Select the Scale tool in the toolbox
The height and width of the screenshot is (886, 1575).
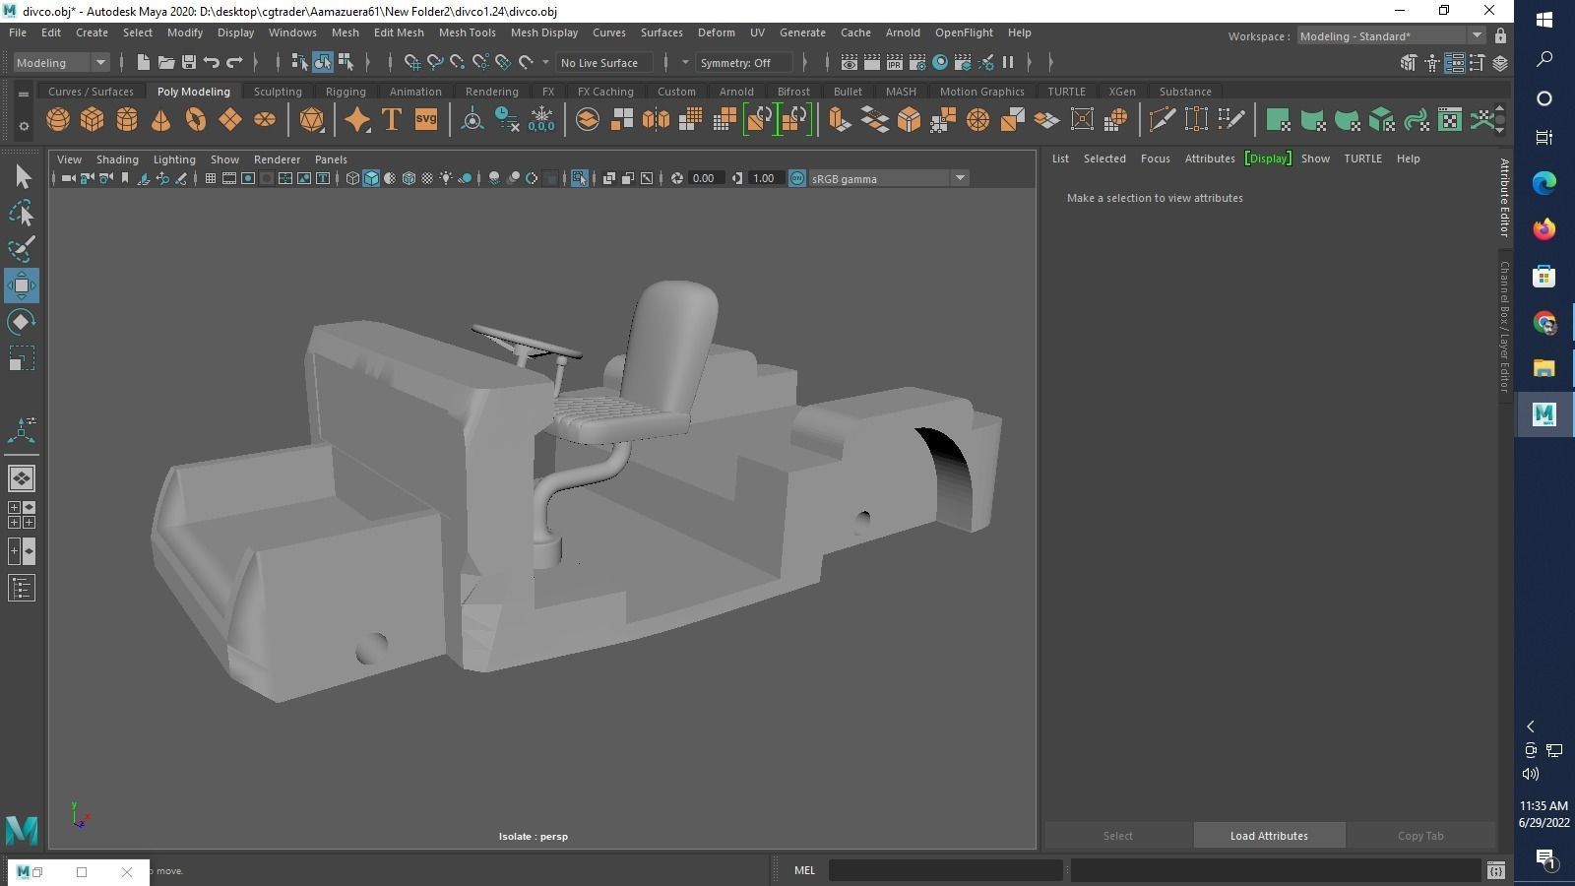point(22,358)
